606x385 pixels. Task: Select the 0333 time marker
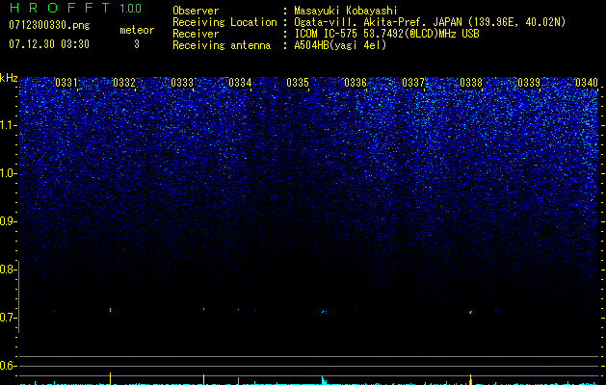182,83
